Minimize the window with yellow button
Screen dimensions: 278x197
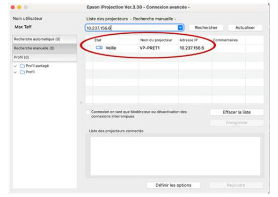19,7
